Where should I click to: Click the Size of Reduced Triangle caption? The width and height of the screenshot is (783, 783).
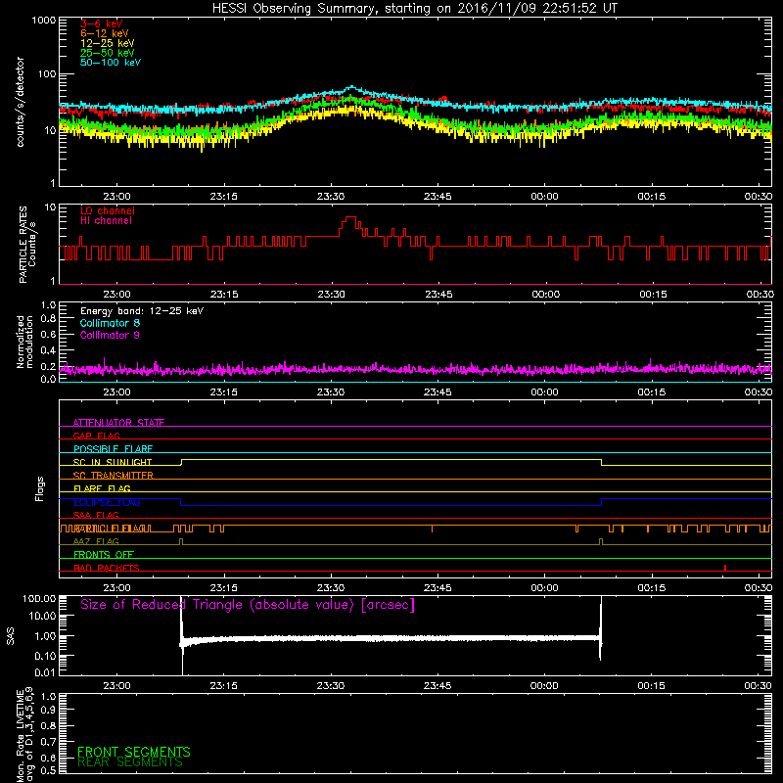pyautogui.click(x=248, y=605)
